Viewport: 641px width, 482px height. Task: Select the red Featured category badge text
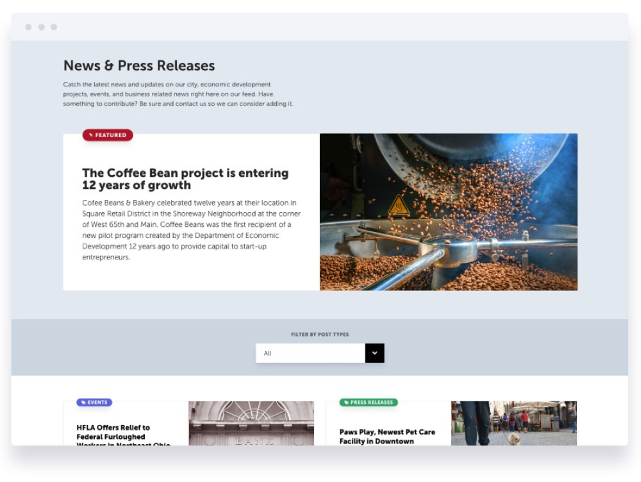coord(111,135)
